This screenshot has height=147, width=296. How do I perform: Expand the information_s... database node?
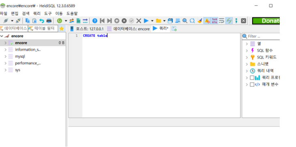coord(5,50)
